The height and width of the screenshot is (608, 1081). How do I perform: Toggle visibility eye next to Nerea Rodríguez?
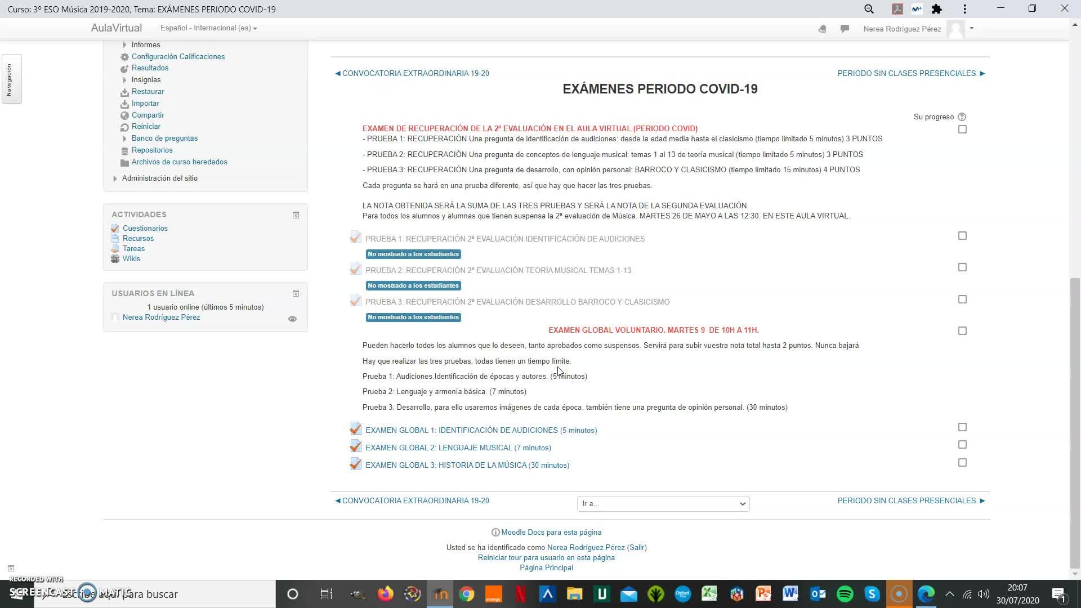pos(292,319)
